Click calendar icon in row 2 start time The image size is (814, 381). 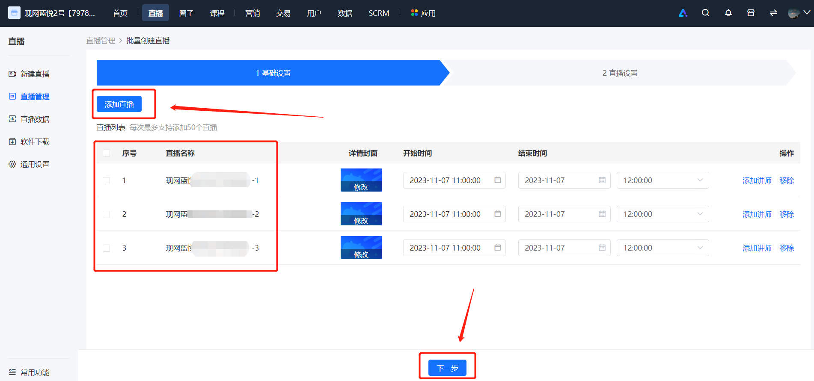(x=497, y=214)
